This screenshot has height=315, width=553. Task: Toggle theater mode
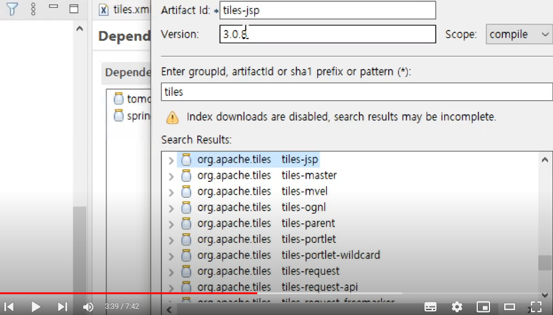(x=510, y=307)
